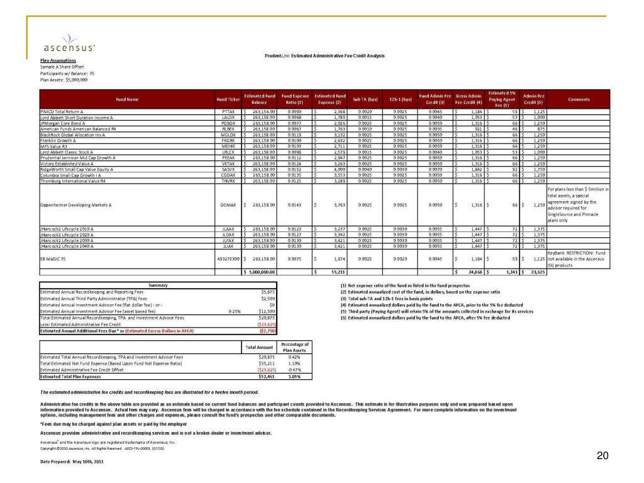
Task: Select 'Thornburg International Value R4'
Action: pos(73,181)
